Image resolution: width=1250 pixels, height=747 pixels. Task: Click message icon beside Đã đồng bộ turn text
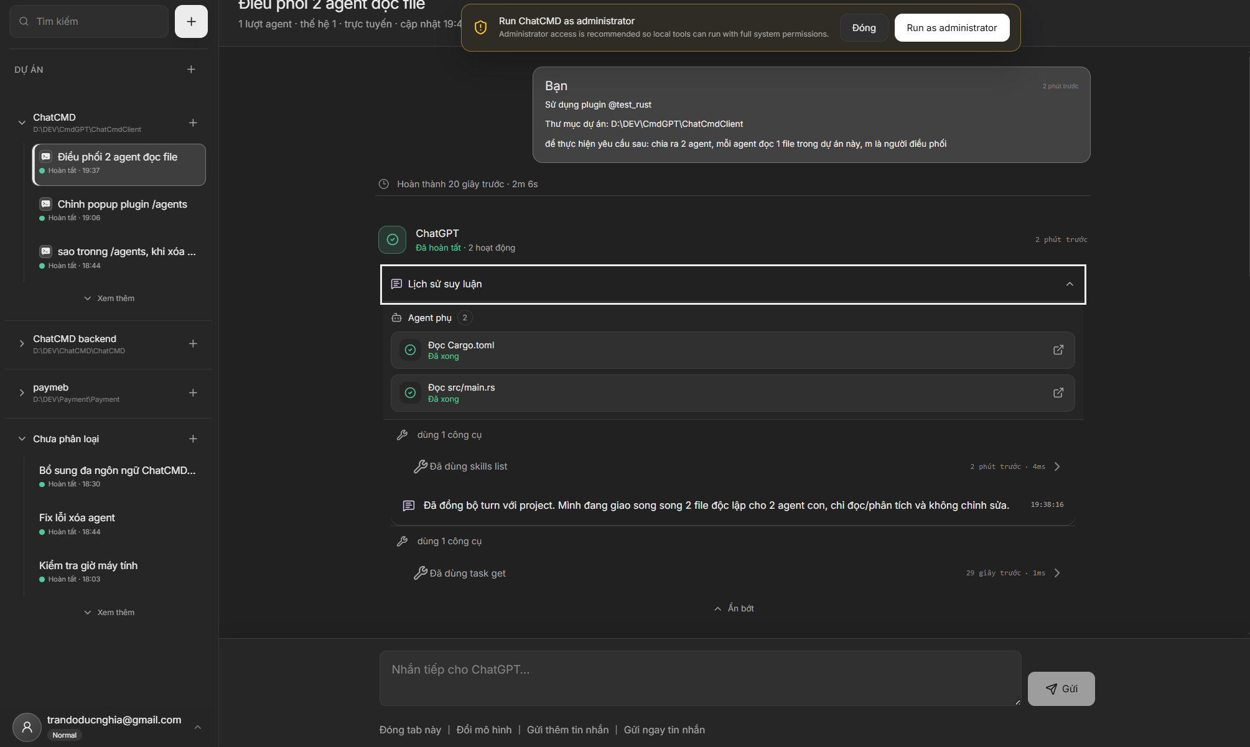coord(409,506)
